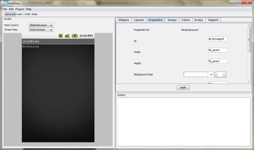The width and height of the screenshot is (254, 150).
Task: Click the Id input field
Action: point(218,39)
